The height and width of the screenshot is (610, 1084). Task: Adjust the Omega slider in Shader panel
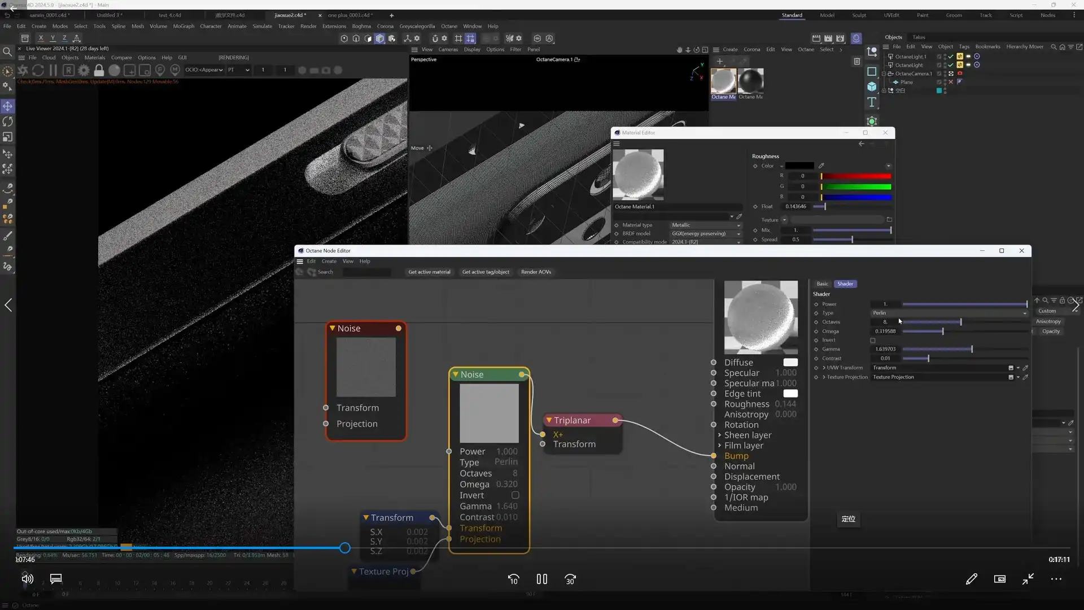pos(942,332)
